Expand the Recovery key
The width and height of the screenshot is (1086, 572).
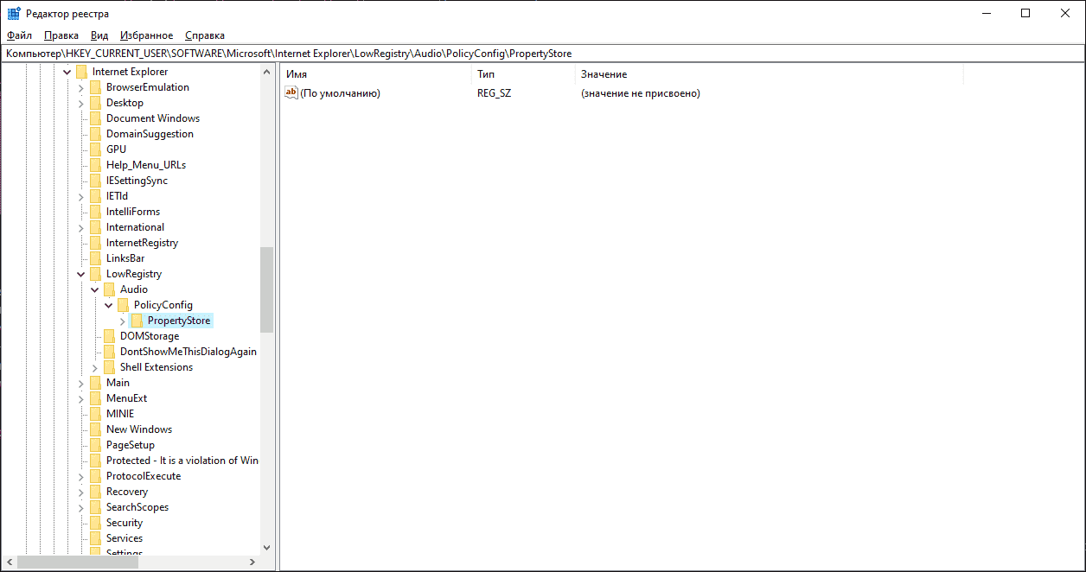[x=81, y=492]
